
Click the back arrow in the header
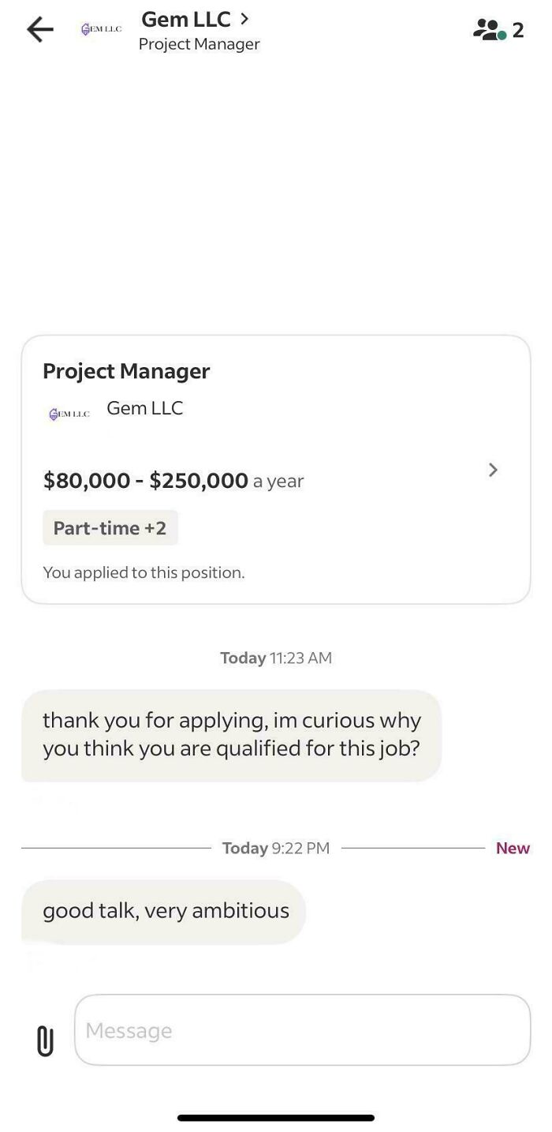click(39, 29)
